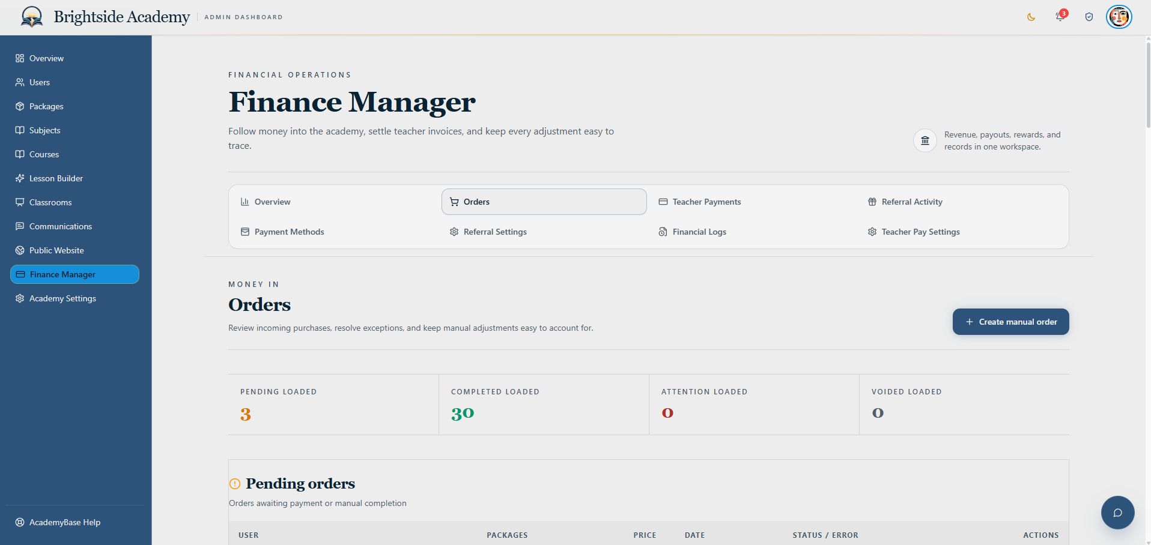This screenshot has height=545, width=1151.
Task: Click the PRICE column header
Action: tap(645, 535)
